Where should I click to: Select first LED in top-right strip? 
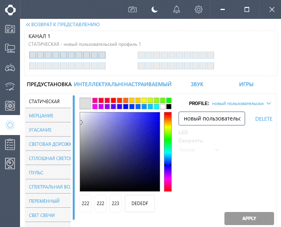point(141,55)
